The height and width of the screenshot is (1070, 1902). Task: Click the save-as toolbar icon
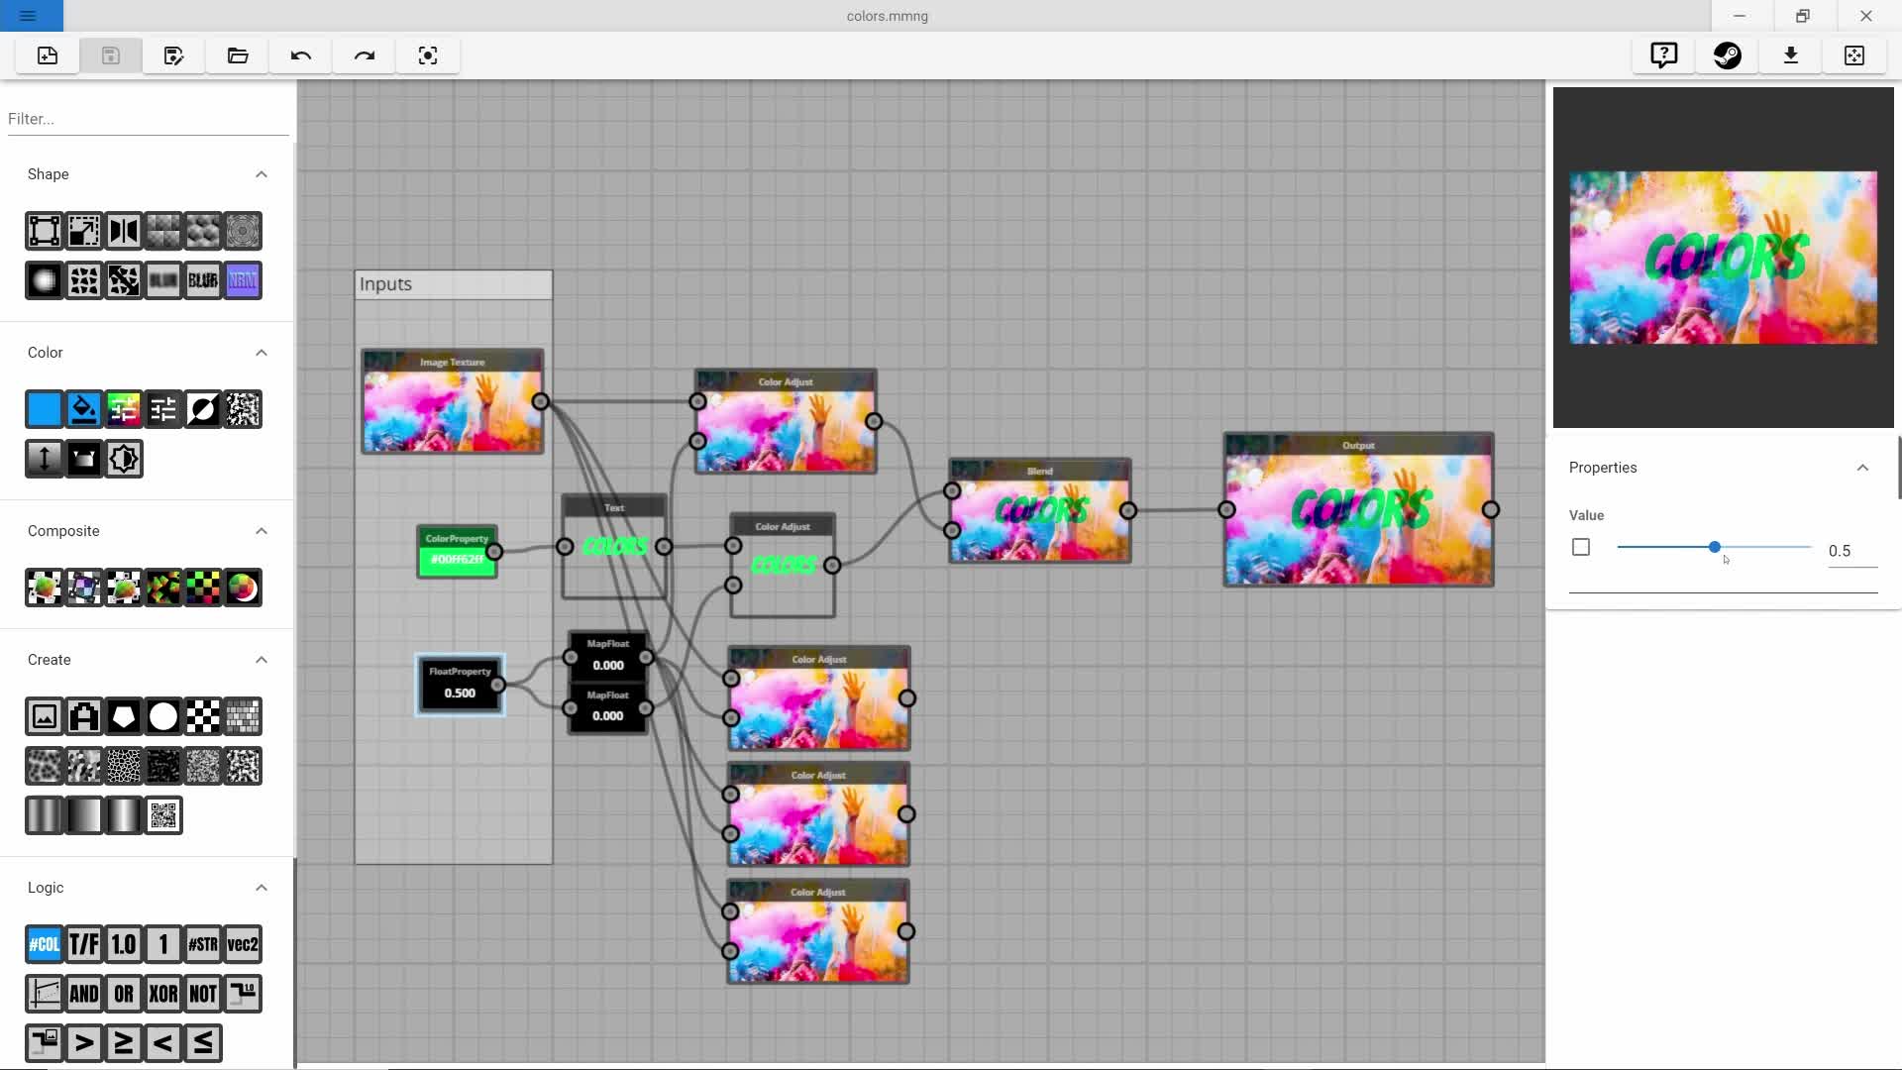[x=174, y=55]
